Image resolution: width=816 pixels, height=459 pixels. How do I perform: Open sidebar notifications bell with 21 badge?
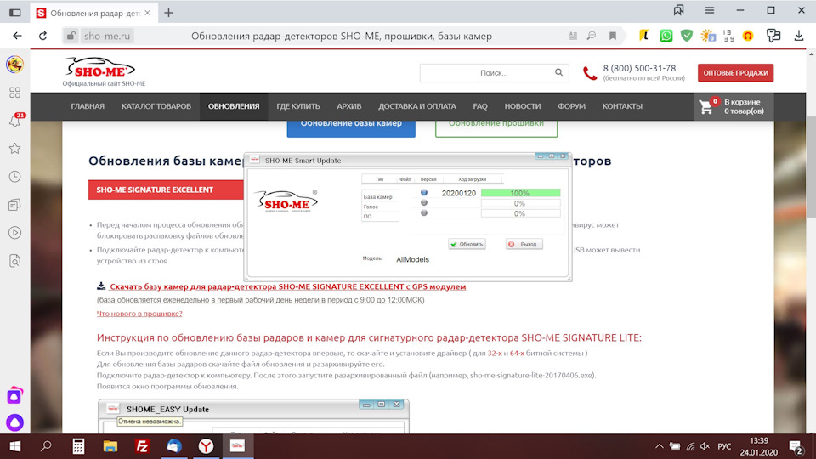click(14, 121)
